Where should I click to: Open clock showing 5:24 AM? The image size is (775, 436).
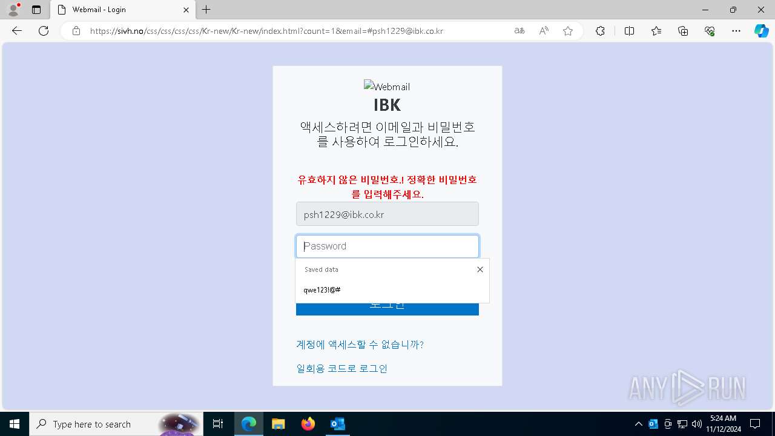pos(724,424)
